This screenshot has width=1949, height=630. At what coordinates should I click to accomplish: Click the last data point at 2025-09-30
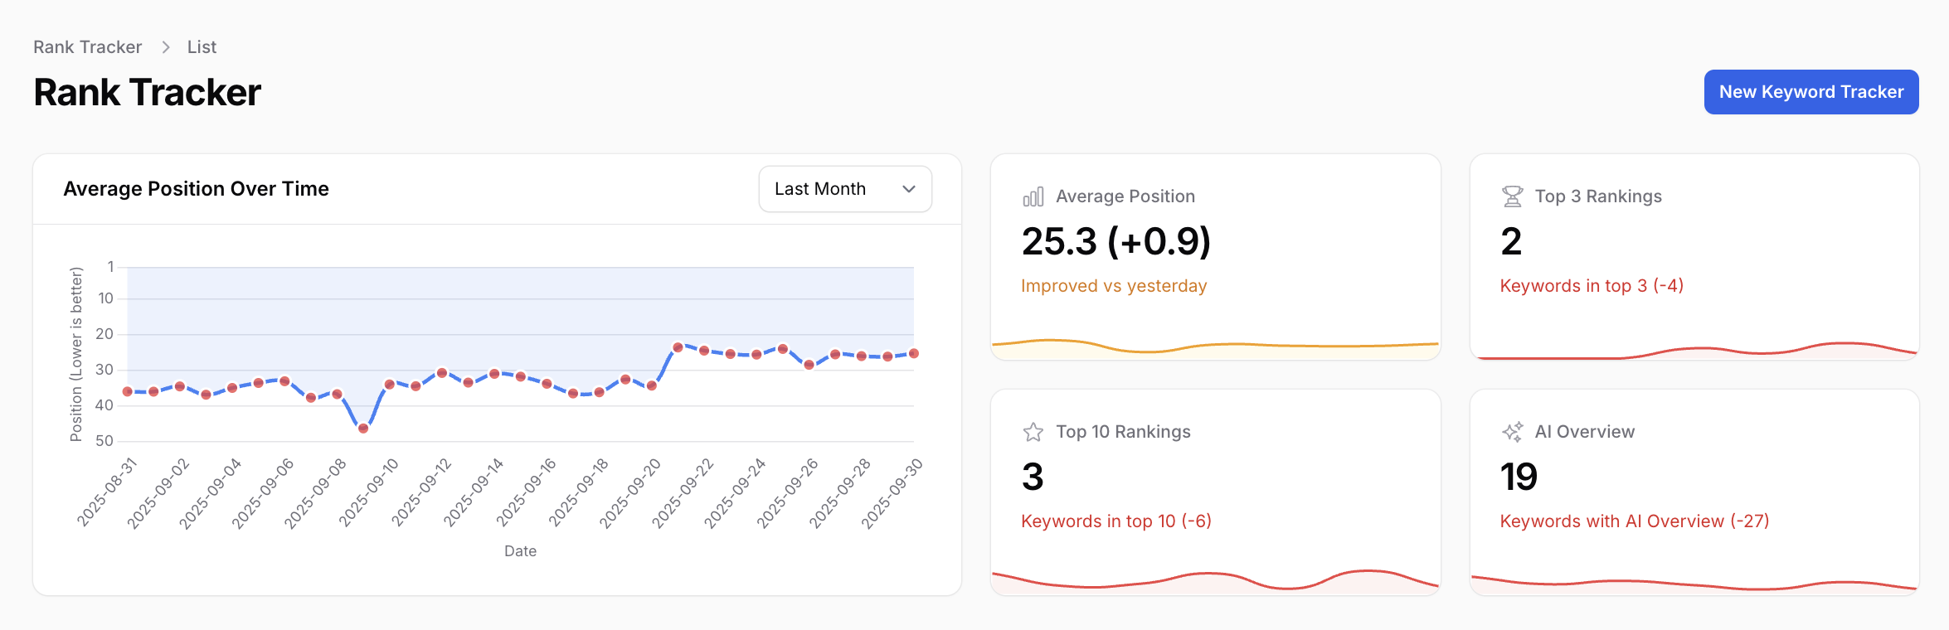pyautogui.click(x=914, y=353)
